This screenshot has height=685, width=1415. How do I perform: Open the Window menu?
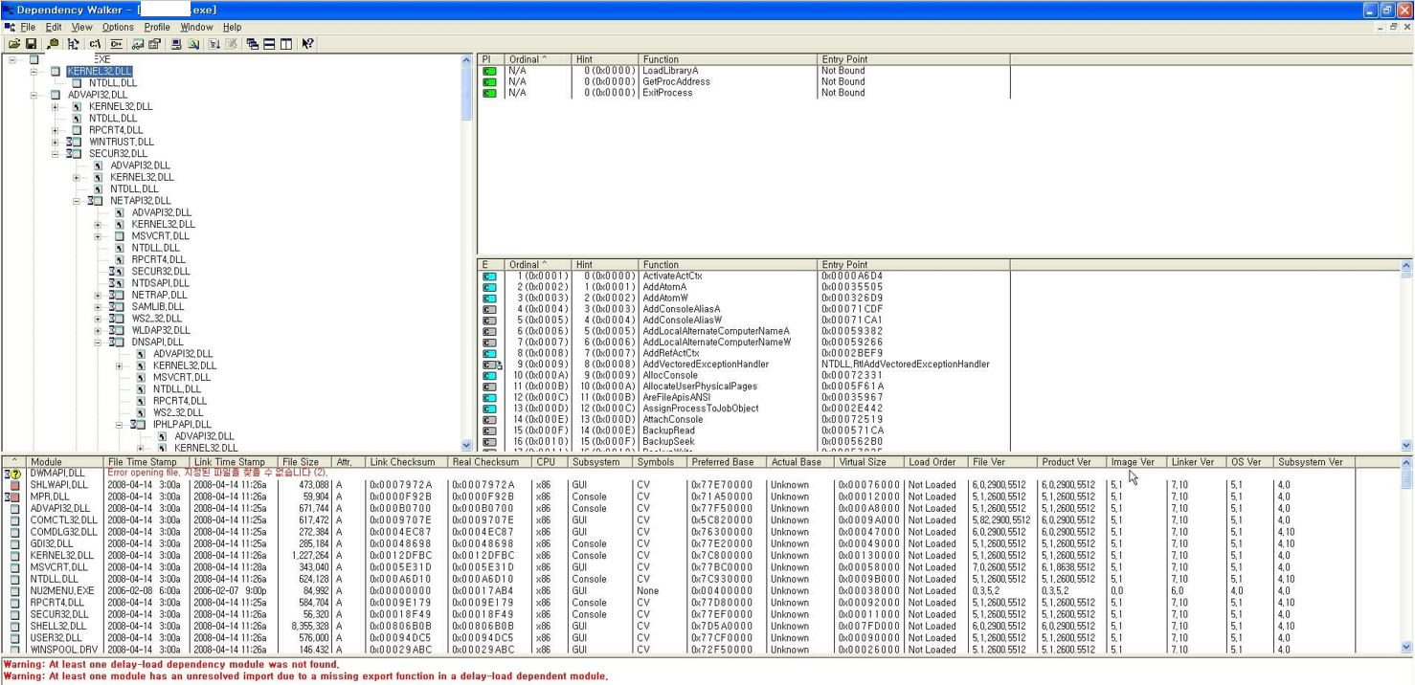tap(196, 28)
